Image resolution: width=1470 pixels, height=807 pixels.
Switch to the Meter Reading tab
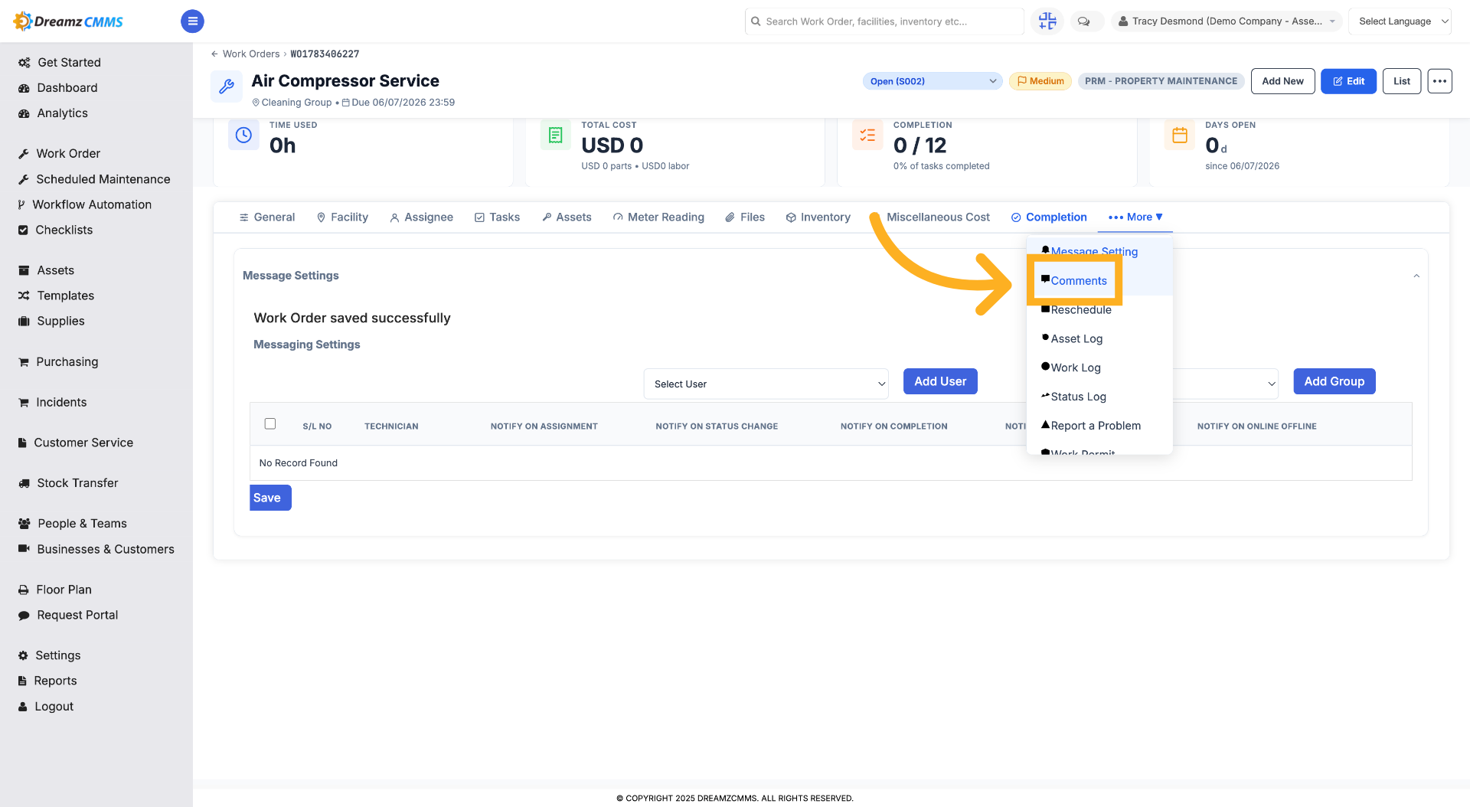tap(658, 217)
